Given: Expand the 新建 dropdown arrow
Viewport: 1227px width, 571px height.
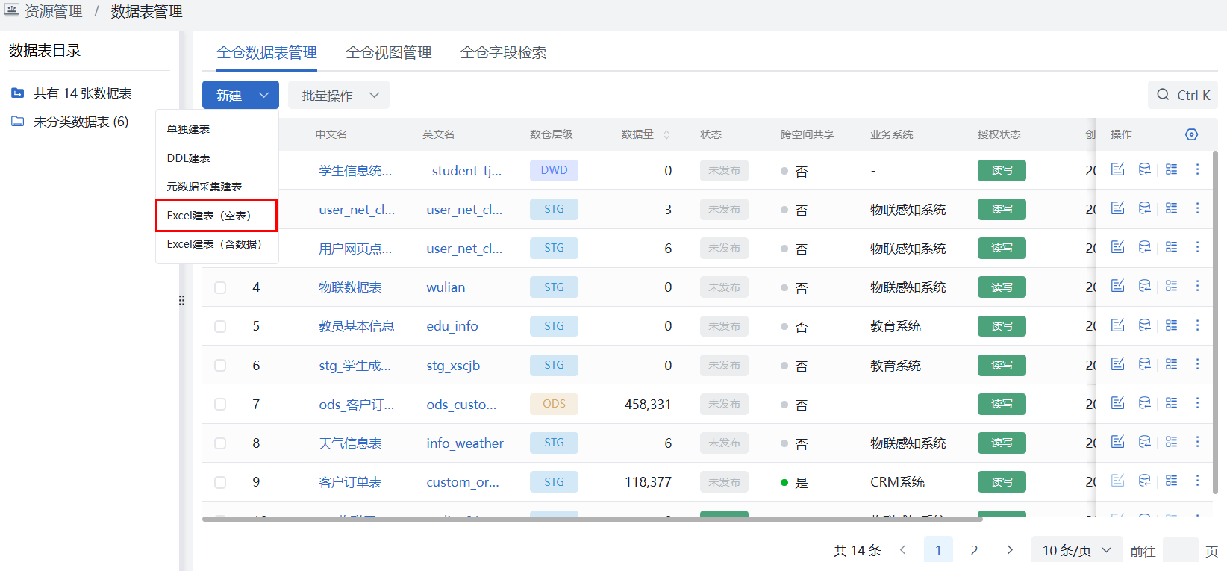Looking at the screenshot, I should [264, 95].
